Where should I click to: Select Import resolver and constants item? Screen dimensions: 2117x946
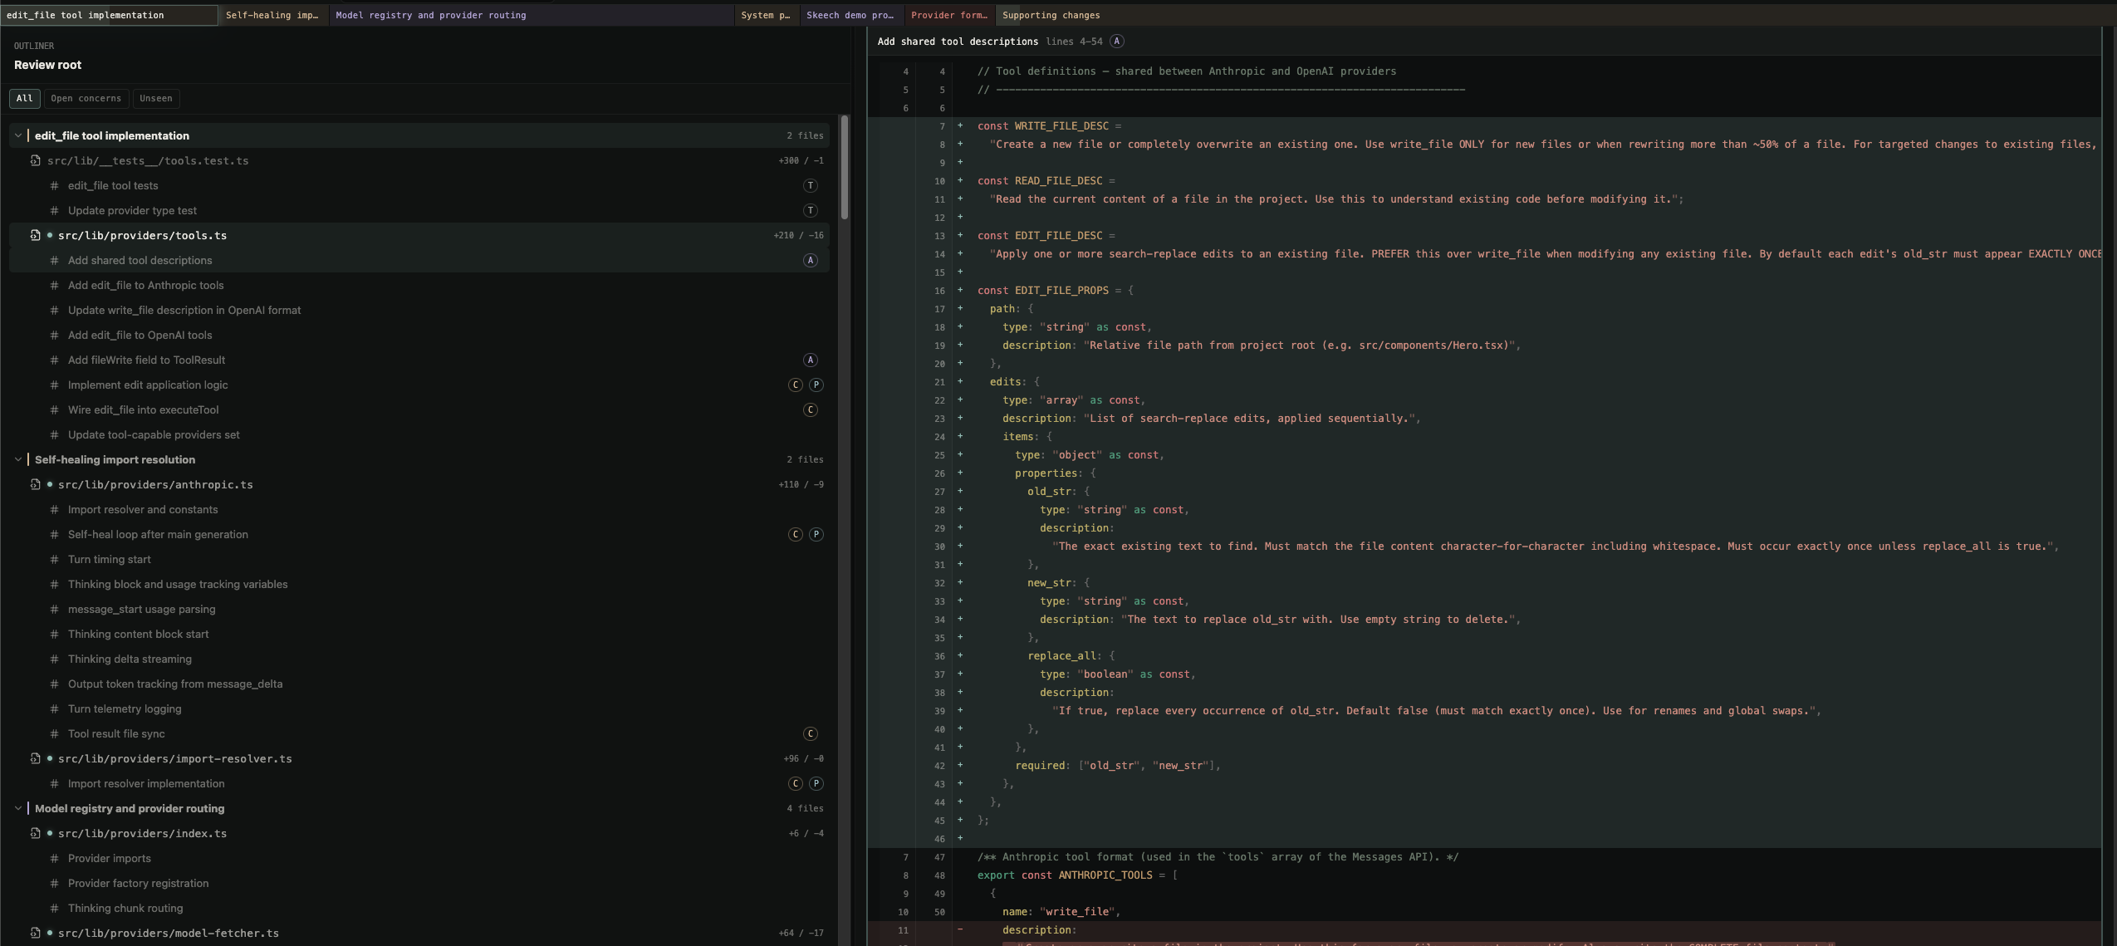(x=419, y=509)
